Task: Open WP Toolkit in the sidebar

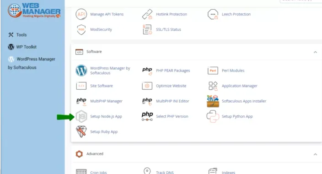Action: [x=22, y=47]
